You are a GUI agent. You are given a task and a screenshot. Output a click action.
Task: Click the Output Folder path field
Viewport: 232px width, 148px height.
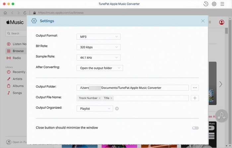(x=133, y=88)
